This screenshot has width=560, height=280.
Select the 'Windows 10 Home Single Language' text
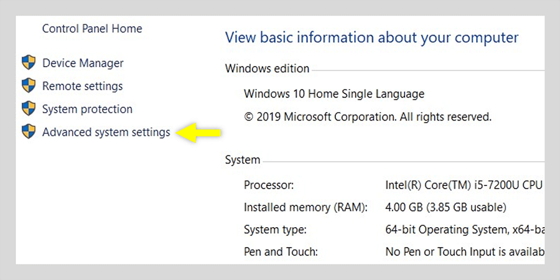[x=334, y=94]
